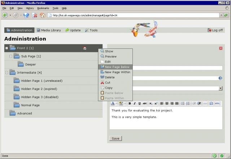The height and width of the screenshot is (159, 231).
Task: Align text right in the editor
Action: pyautogui.click(x=172, y=103)
